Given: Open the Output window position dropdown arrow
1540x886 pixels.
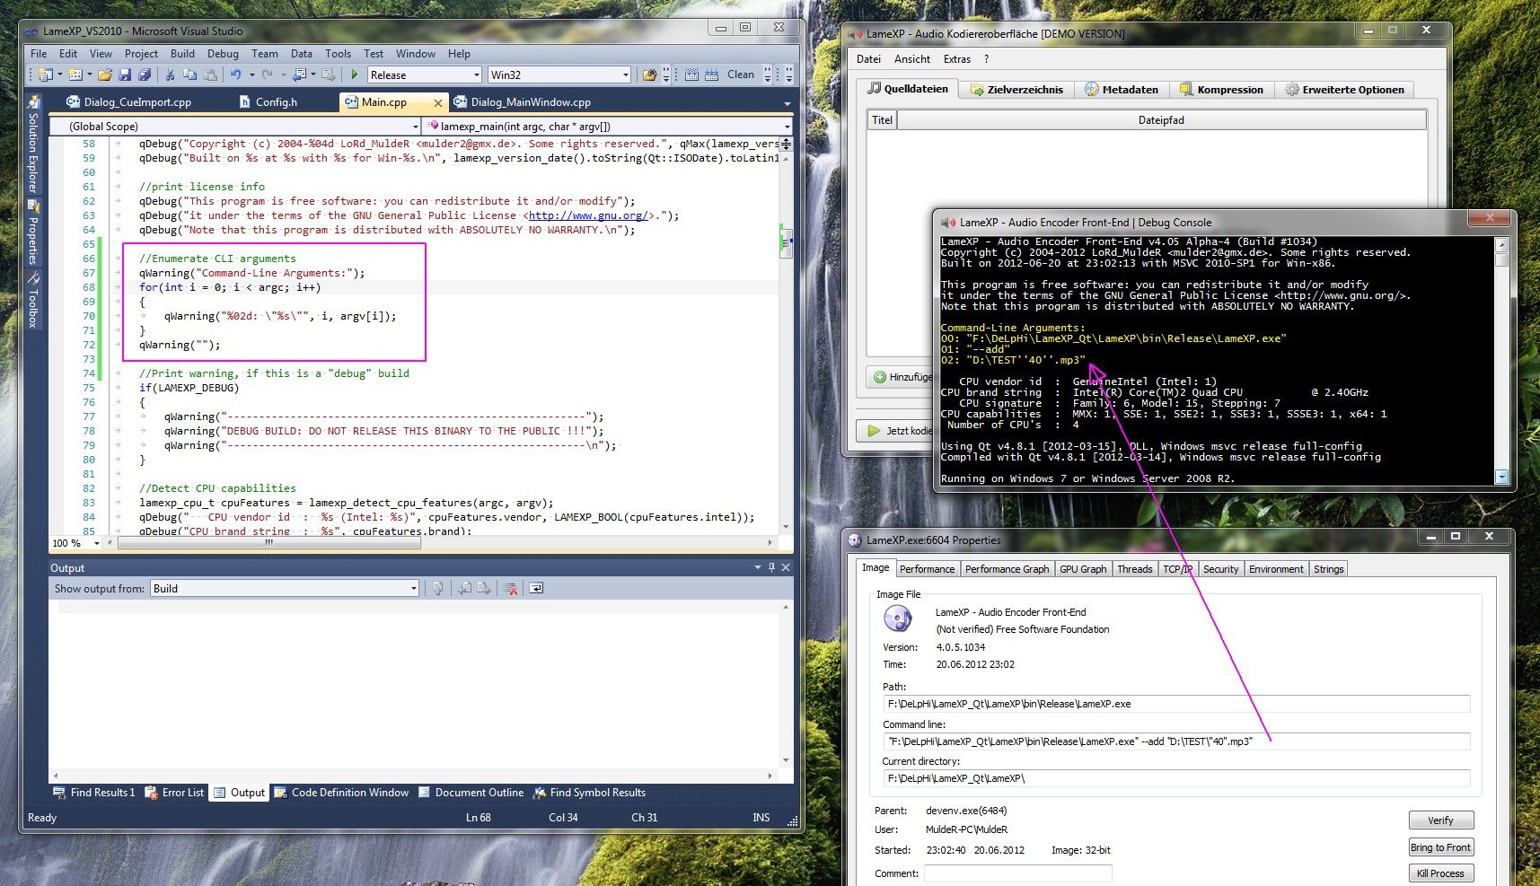Looking at the screenshot, I should click(758, 567).
